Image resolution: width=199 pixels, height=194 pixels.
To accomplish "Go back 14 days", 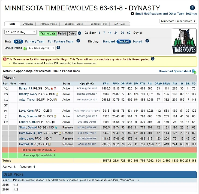I will 110,33.
